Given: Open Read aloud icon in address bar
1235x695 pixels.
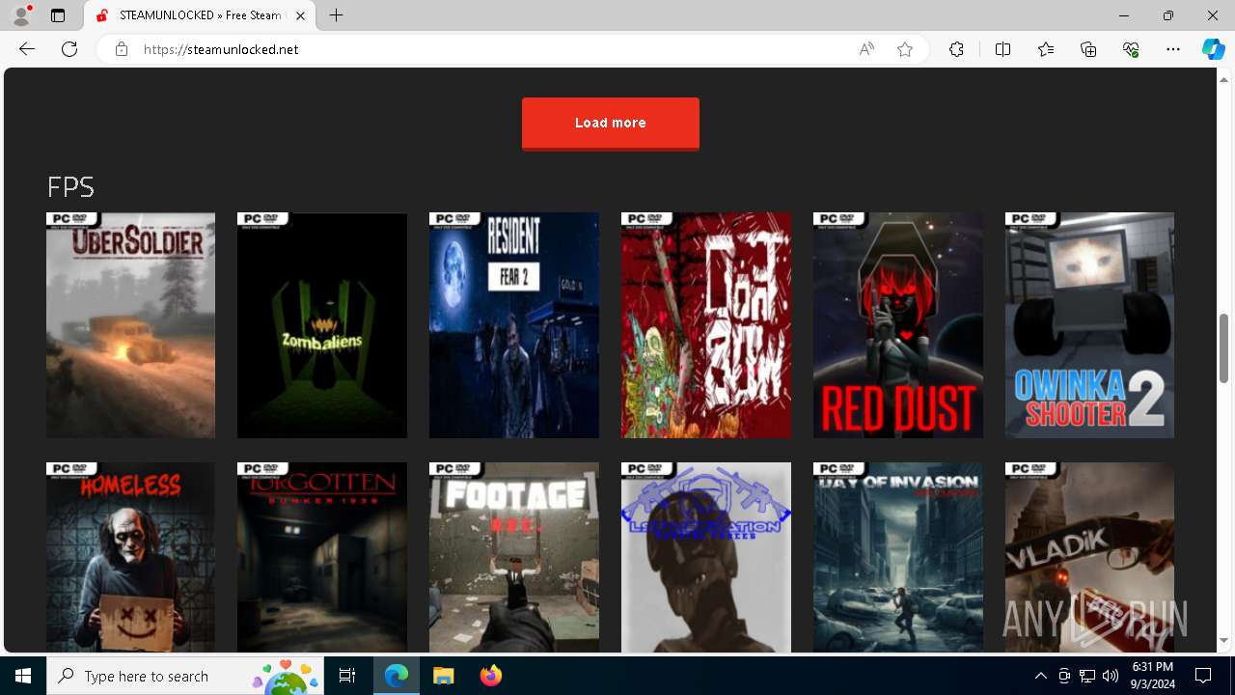Looking at the screenshot, I should click(x=866, y=49).
